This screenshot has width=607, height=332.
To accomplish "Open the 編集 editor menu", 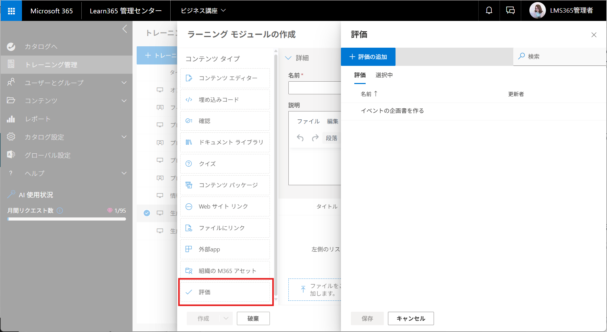I will (x=333, y=121).
